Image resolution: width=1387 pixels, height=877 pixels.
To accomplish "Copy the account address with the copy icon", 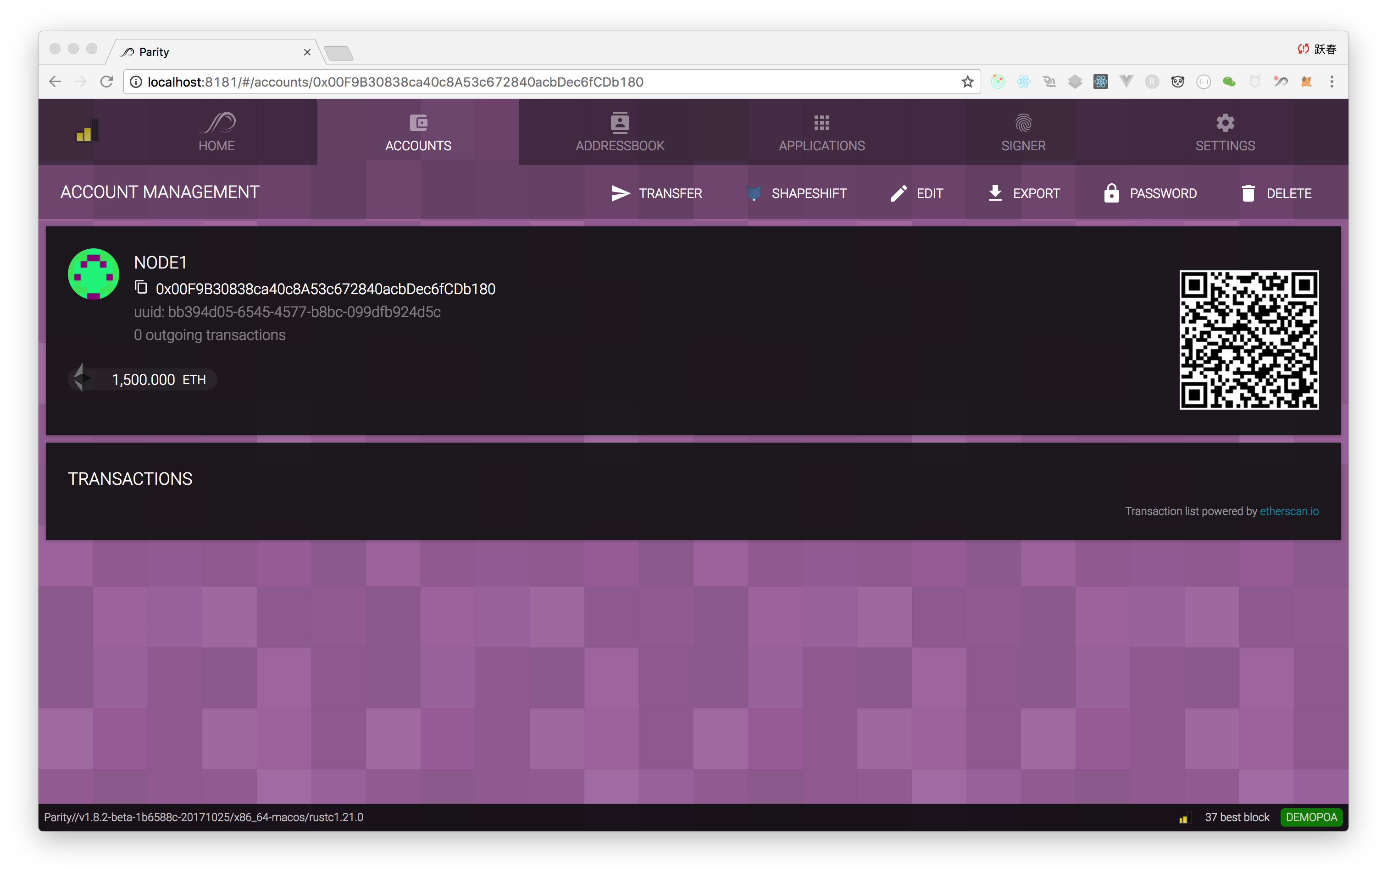I will pos(141,287).
